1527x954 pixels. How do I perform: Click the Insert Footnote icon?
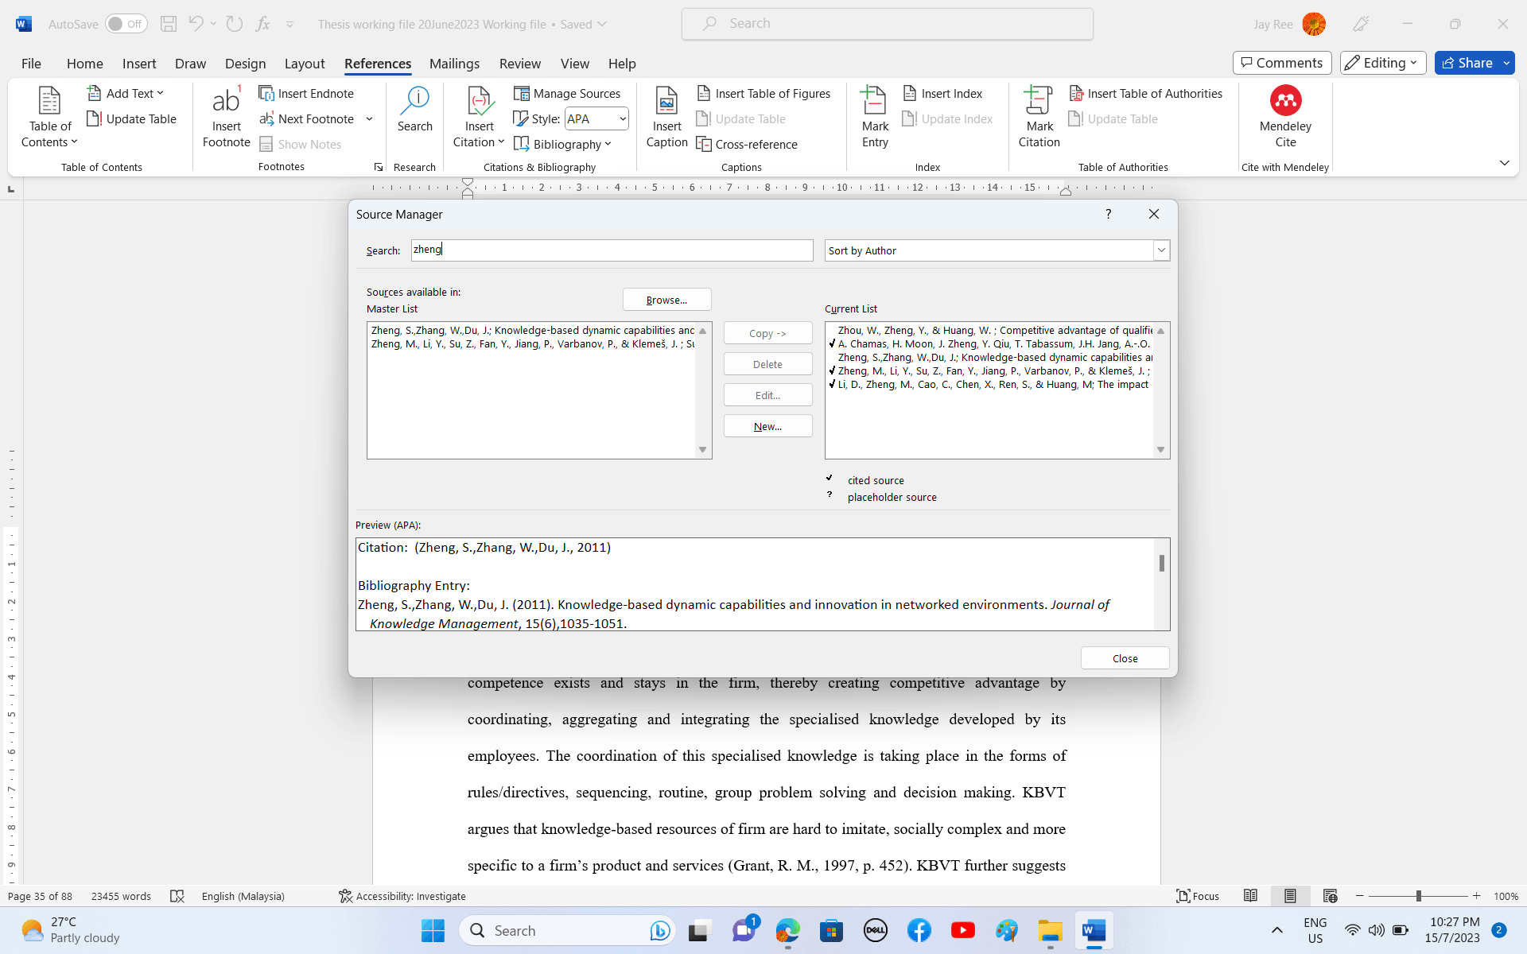226,102
